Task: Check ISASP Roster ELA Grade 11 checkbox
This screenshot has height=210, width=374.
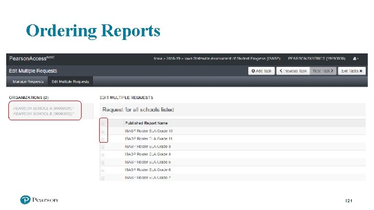Action: [x=103, y=139]
